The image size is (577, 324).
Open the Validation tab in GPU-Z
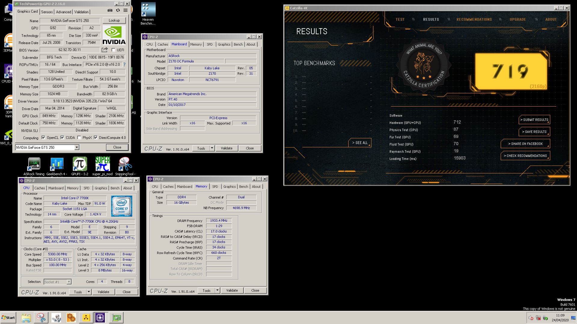tap(81, 12)
